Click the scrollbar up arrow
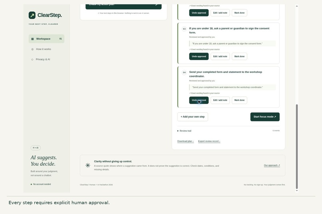The width and height of the screenshot is (322, 214). (x=297, y=6)
